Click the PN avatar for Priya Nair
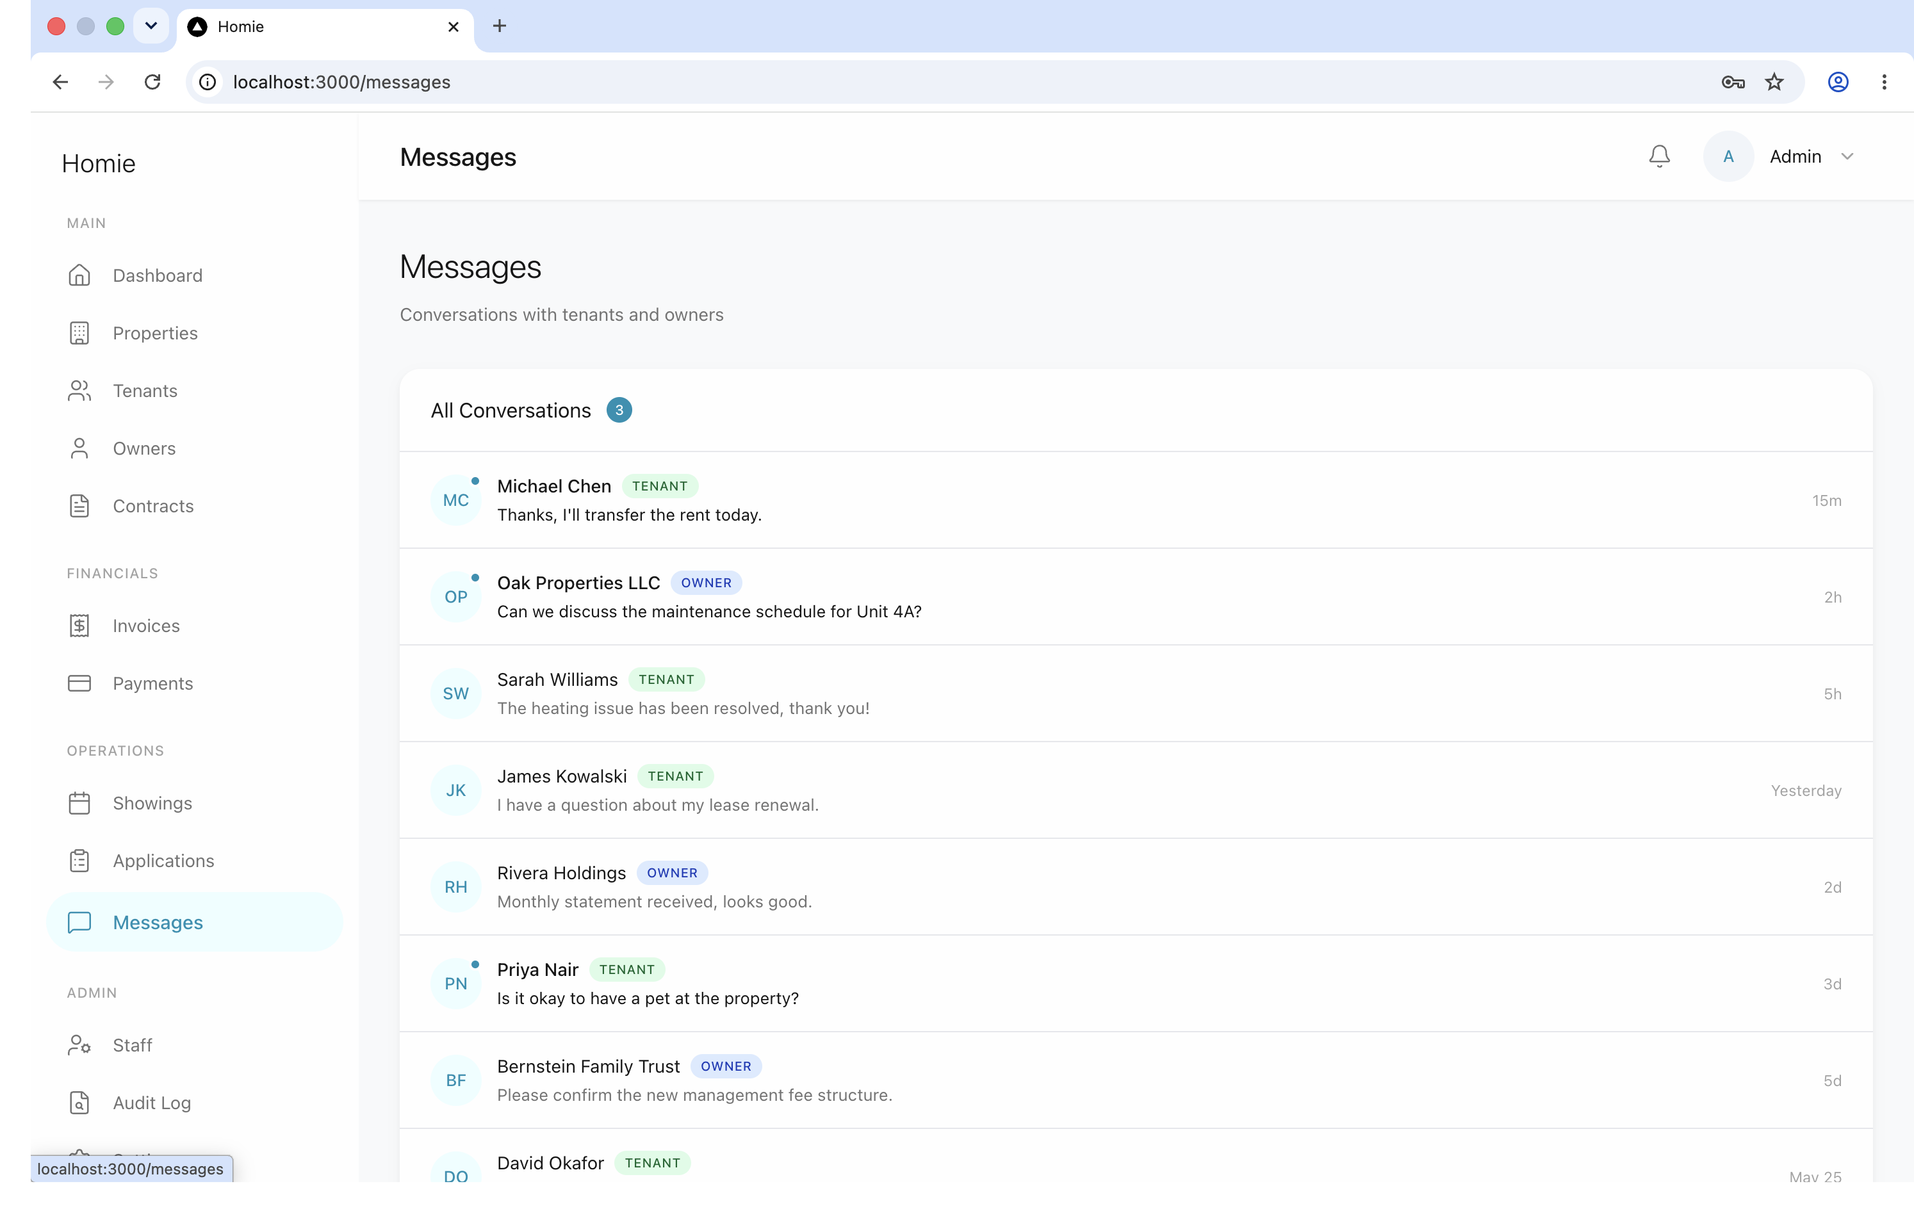The height and width of the screenshot is (1218, 1914). 455,984
